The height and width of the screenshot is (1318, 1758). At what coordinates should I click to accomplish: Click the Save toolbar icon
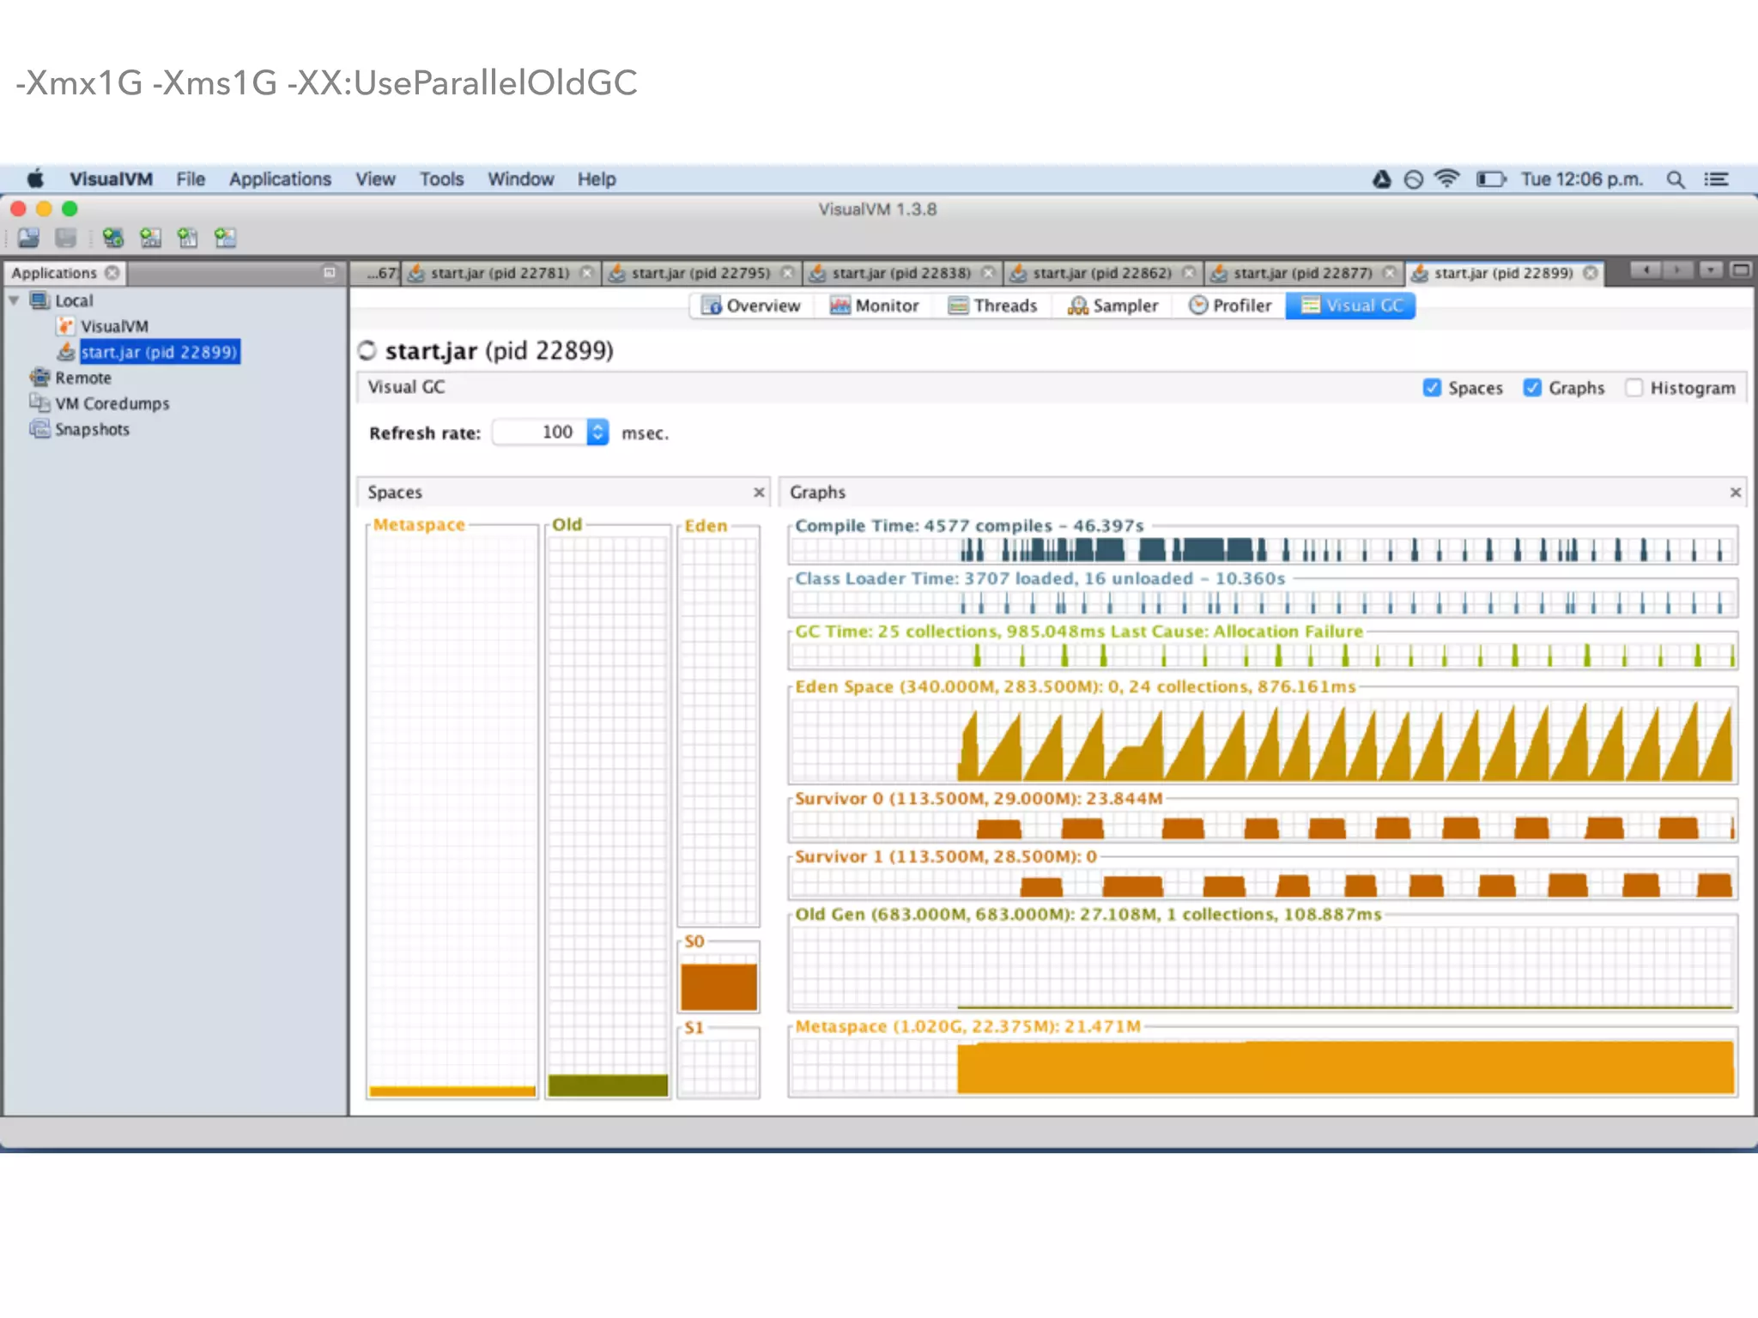click(66, 239)
